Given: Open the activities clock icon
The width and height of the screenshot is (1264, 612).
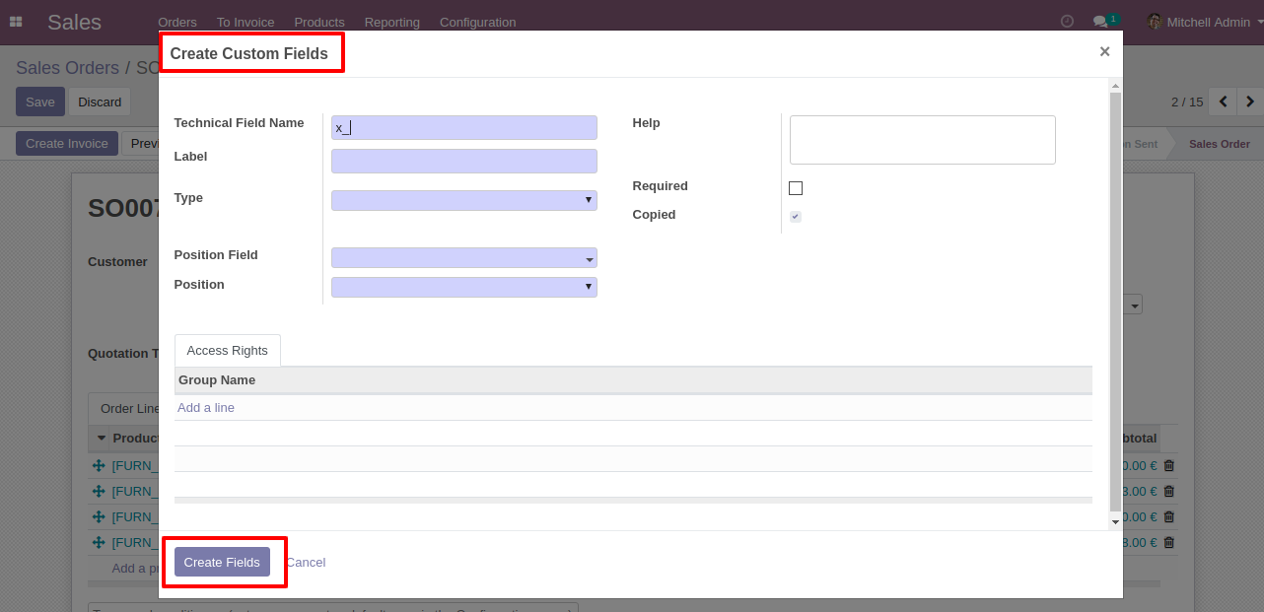Looking at the screenshot, I should 1067,22.
